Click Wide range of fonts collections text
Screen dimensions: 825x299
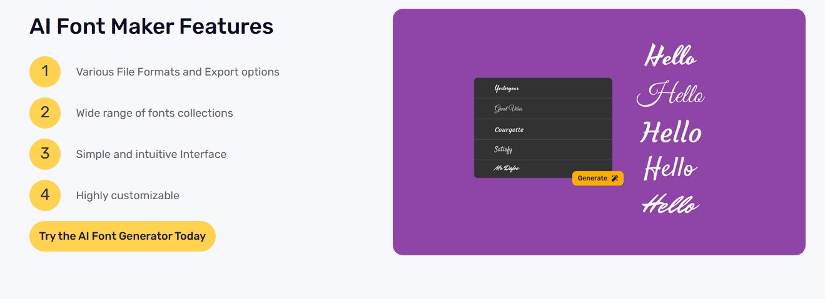(154, 113)
